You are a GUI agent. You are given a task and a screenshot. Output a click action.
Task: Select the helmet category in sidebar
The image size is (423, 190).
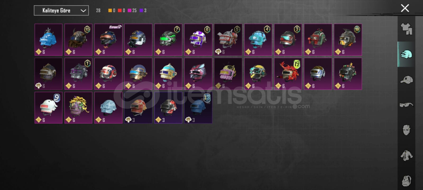[x=406, y=54]
